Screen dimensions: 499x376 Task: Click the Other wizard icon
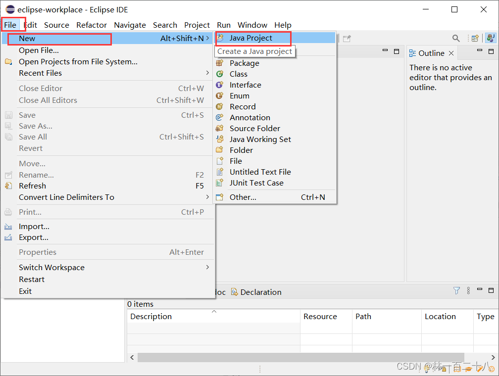tap(220, 197)
